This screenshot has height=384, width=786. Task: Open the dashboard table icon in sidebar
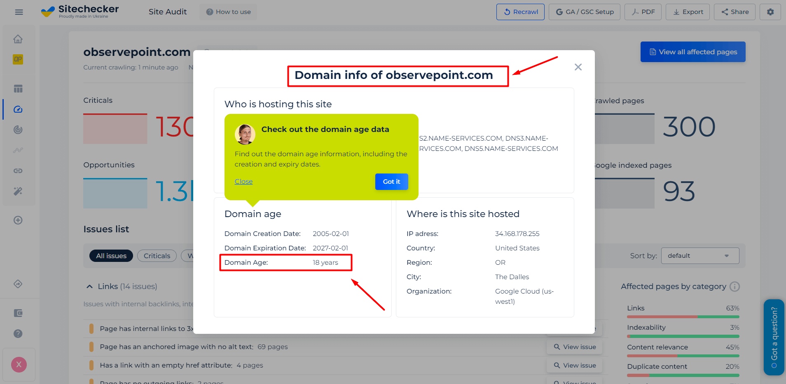[x=18, y=89]
